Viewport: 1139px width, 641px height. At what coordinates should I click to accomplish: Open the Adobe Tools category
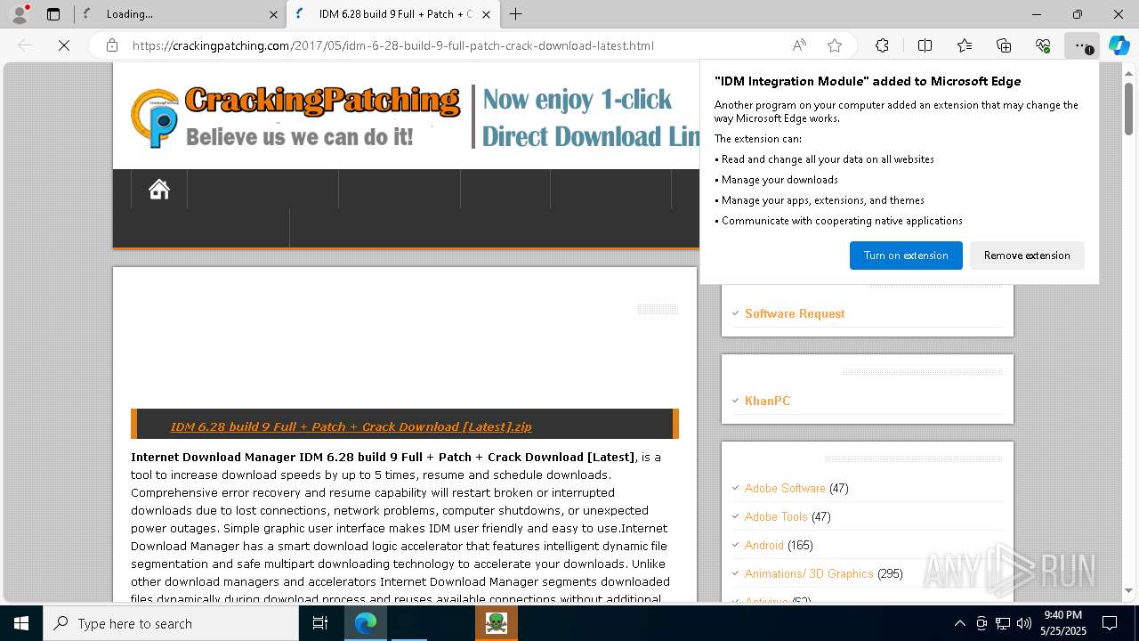(776, 516)
